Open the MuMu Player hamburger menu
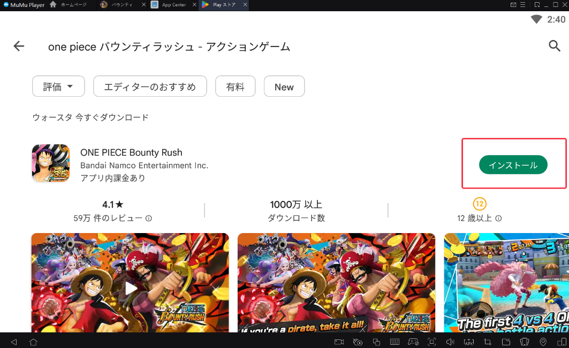The width and height of the screenshot is (569, 348). click(522, 5)
